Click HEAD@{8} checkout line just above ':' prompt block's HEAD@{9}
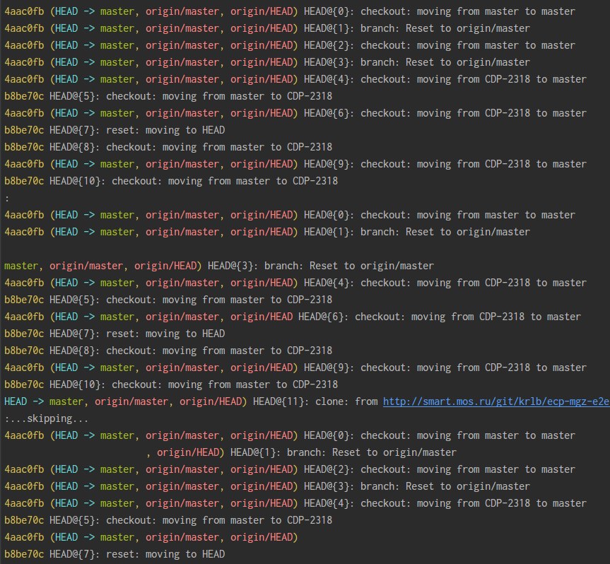This screenshot has height=564, width=610. [168, 147]
